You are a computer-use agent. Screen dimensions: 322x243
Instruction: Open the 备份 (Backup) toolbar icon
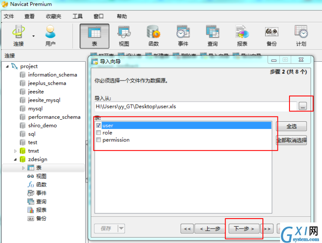pos(271,36)
